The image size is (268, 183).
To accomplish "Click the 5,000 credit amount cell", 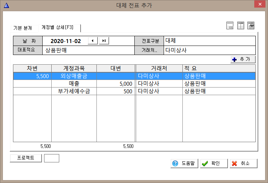I will 116,84.
